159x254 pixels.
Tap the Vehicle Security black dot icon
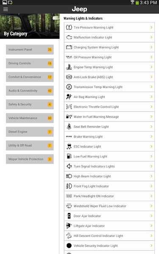click(69, 246)
